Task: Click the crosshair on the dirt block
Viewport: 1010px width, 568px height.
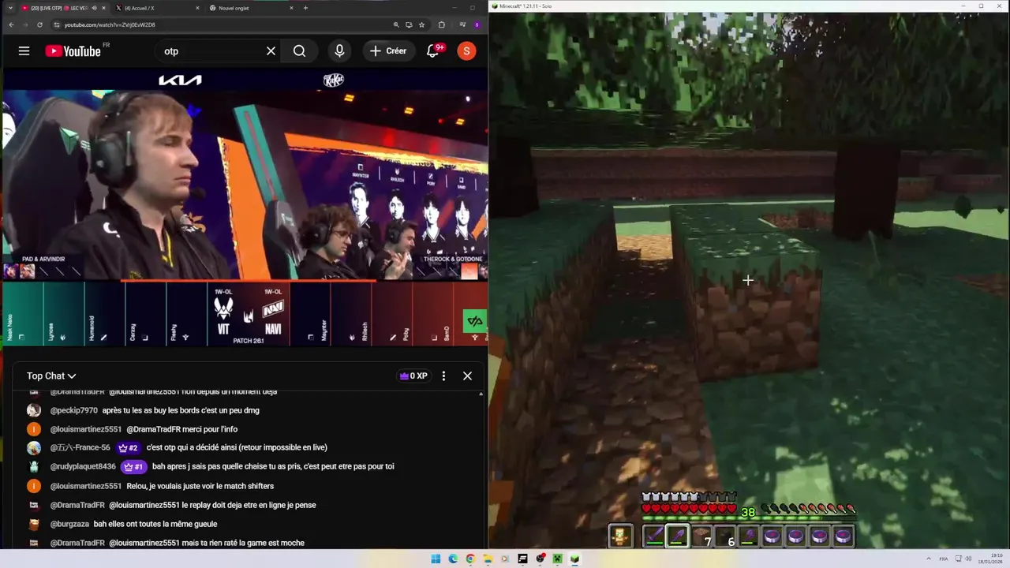Action: pyautogui.click(x=747, y=279)
